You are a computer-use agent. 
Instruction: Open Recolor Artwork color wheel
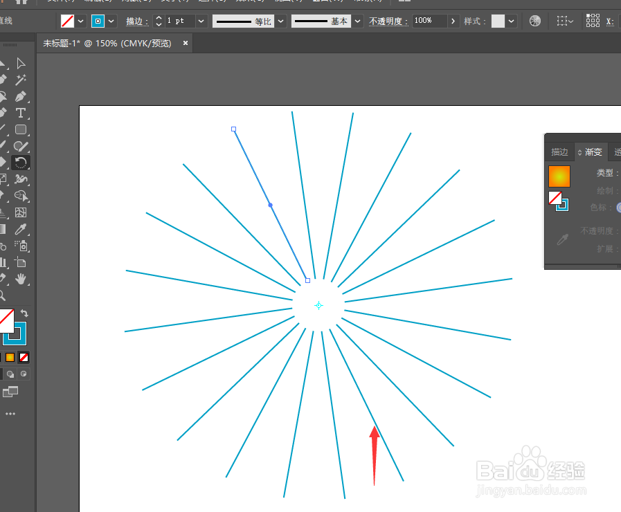pos(534,21)
